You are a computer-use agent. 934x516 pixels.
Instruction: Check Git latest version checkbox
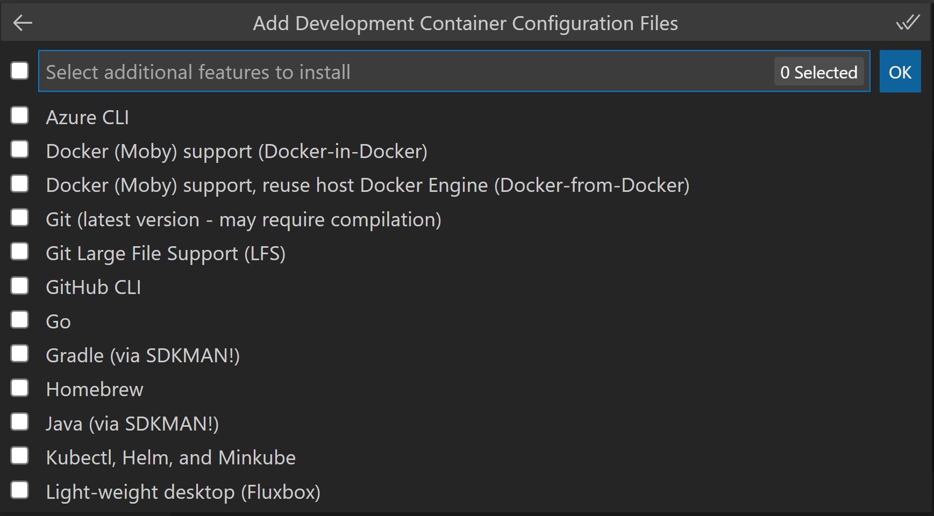pyautogui.click(x=20, y=218)
